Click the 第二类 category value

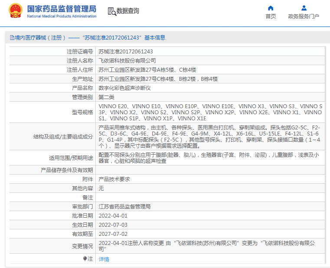tap(107, 97)
